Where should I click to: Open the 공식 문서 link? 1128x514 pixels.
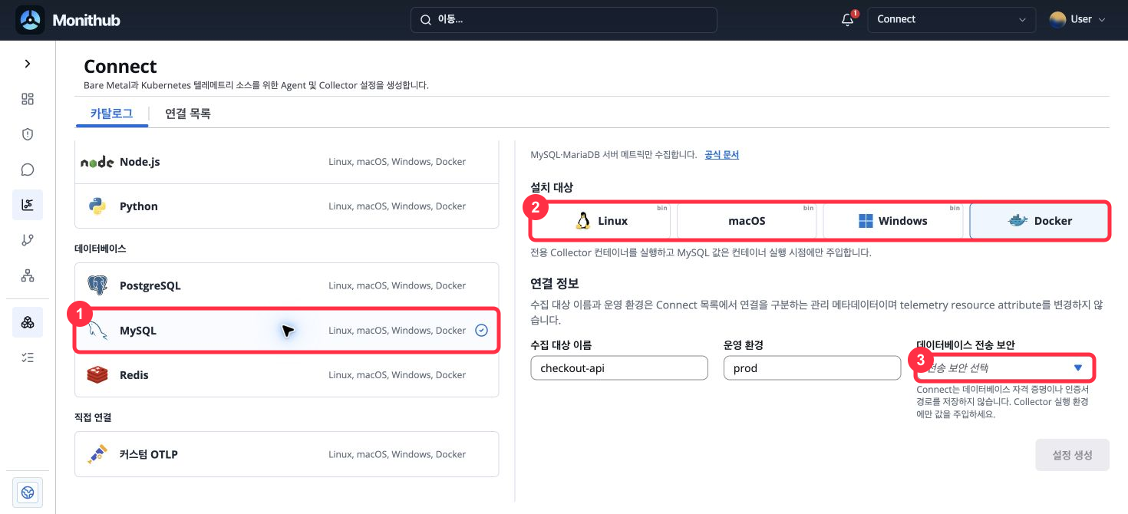721,154
